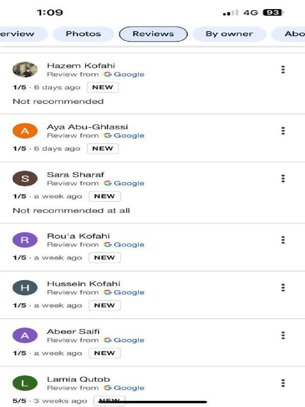305x407 pixels.
Task: Tap the NEW badge on Hazem Kofahi's review
Action: (x=103, y=87)
